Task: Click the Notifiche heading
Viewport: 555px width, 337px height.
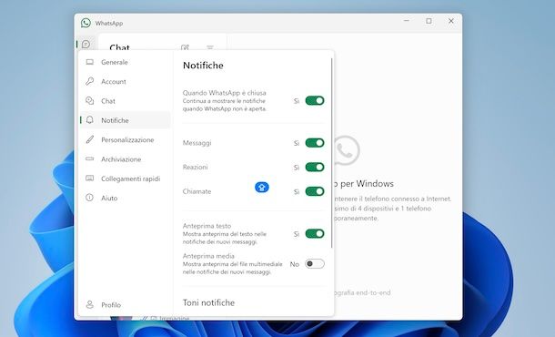Action: point(203,66)
